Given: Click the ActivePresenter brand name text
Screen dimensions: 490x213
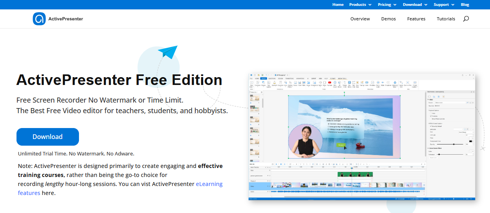Looking at the screenshot, I should click(66, 19).
